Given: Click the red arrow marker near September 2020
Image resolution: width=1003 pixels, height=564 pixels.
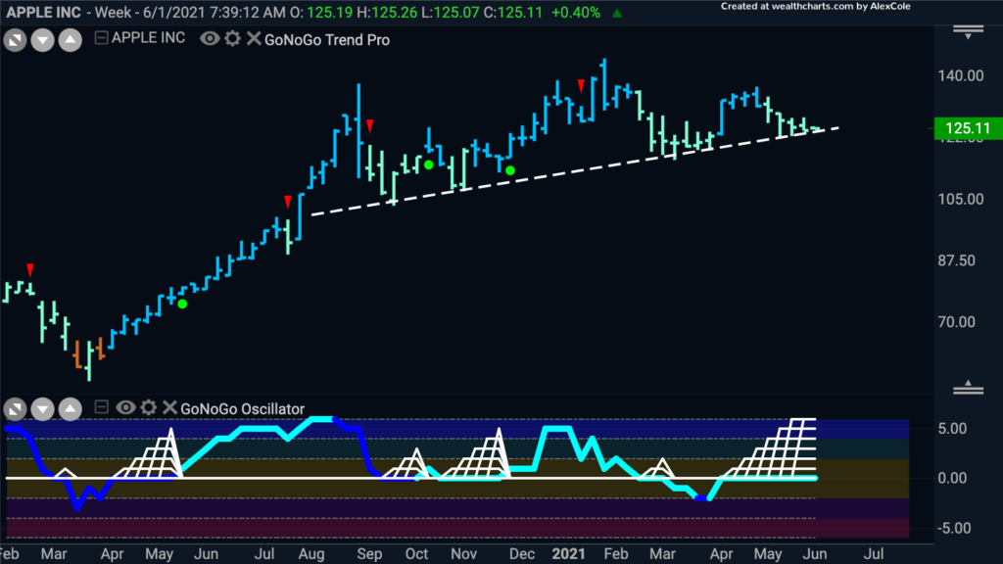Looking at the screenshot, I should [x=369, y=126].
